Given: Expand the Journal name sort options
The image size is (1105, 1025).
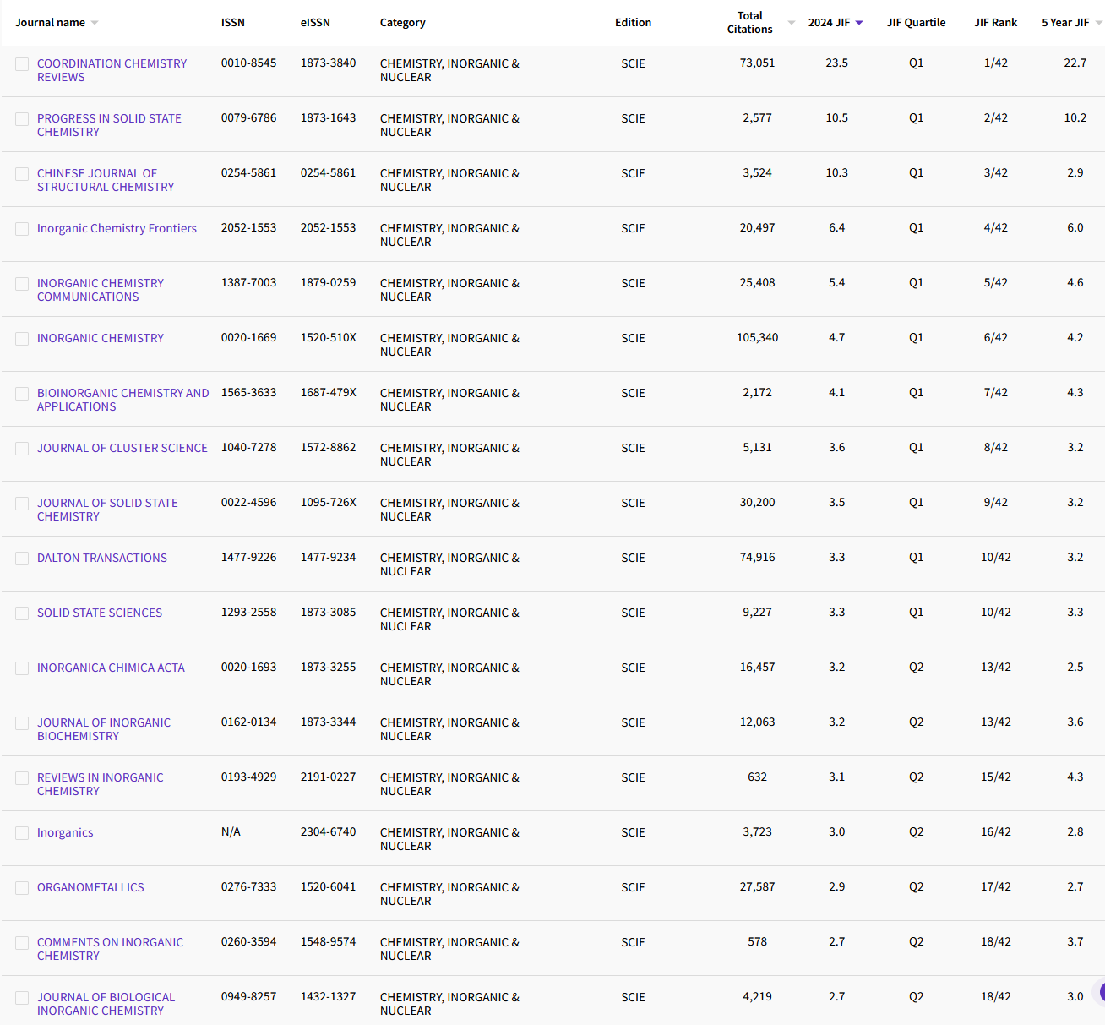Looking at the screenshot, I should tap(93, 23).
